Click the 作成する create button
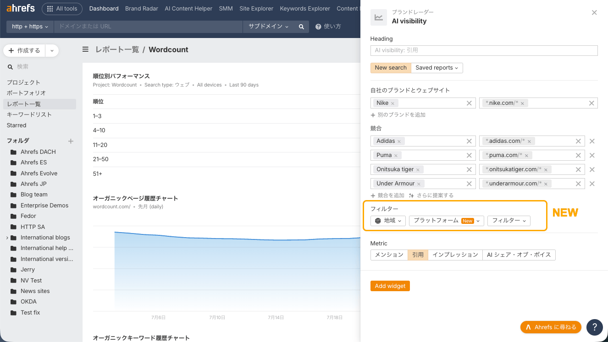The width and height of the screenshot is (608, 342). click(24, 50)
